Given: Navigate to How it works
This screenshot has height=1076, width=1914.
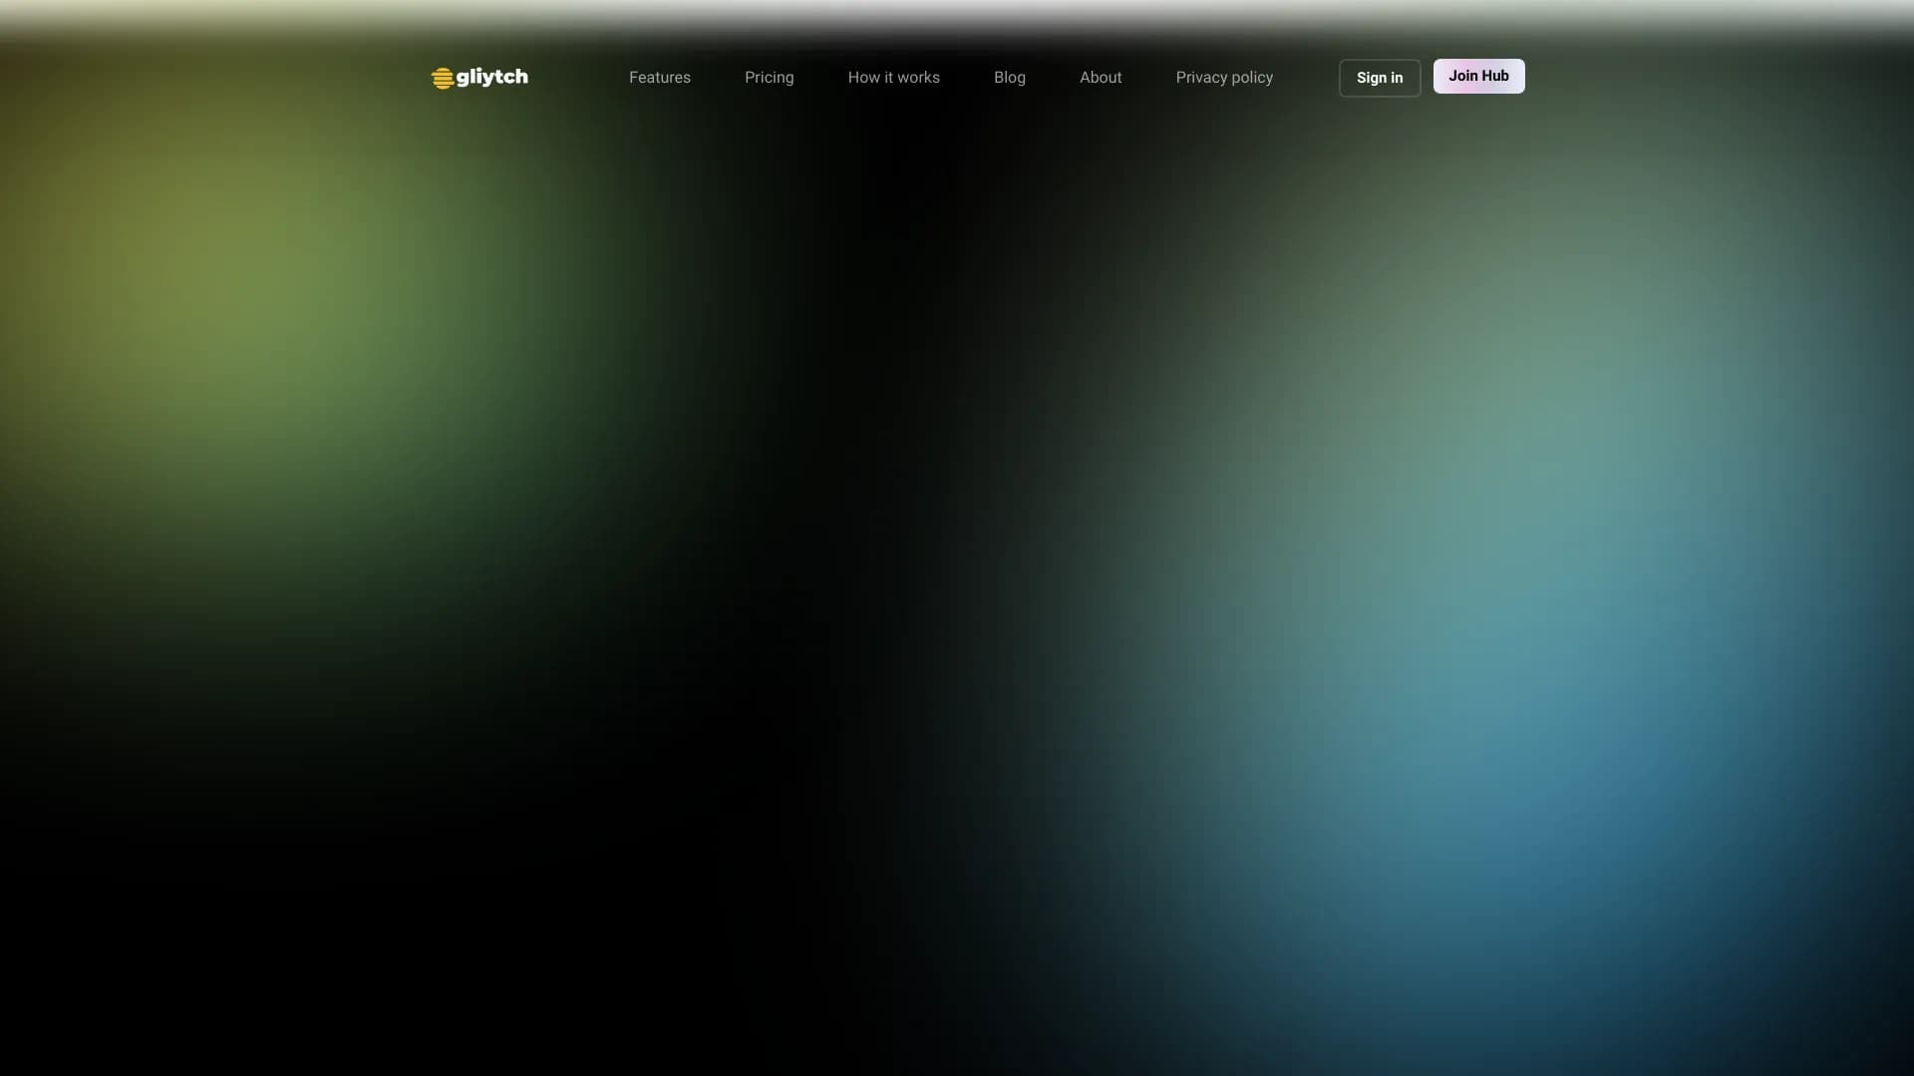Looking at the screenshot, I should [x=893, y=78].
